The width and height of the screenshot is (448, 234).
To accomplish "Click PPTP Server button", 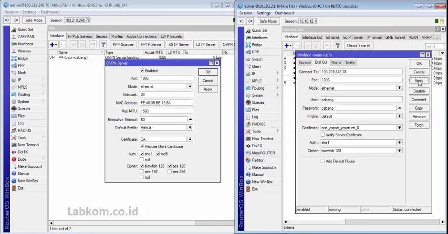I will tap(151, 44).
